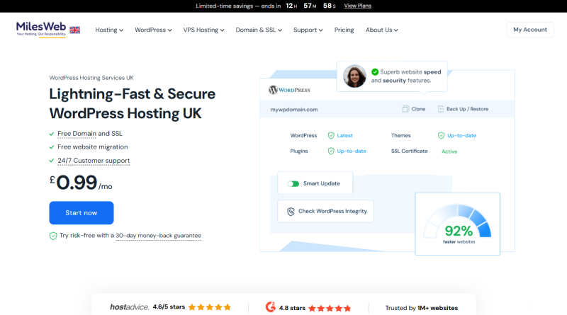Go to the Pricing page
The image size is (567, 315).
(x=344, y=30)
